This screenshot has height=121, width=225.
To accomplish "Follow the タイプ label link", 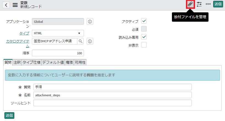I will 24,33.
